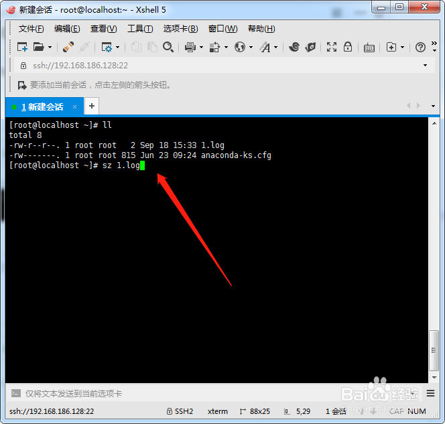Click the add current session arrow icon
The width and height of the screenshot is (445, 424).
tap(22, 85)
